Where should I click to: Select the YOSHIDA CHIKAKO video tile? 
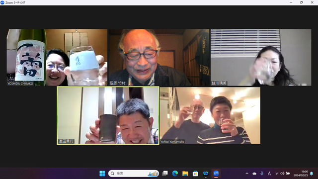click(57, 58)
